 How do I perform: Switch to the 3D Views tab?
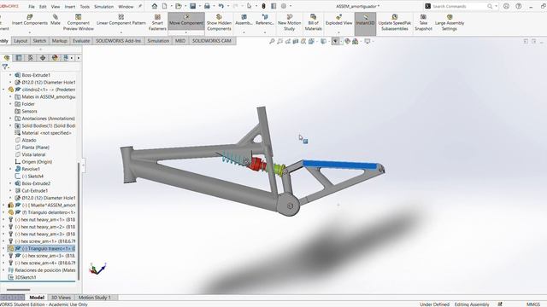[61, 298]
